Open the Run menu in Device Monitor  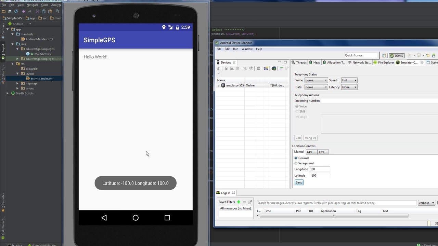(235, 49)
